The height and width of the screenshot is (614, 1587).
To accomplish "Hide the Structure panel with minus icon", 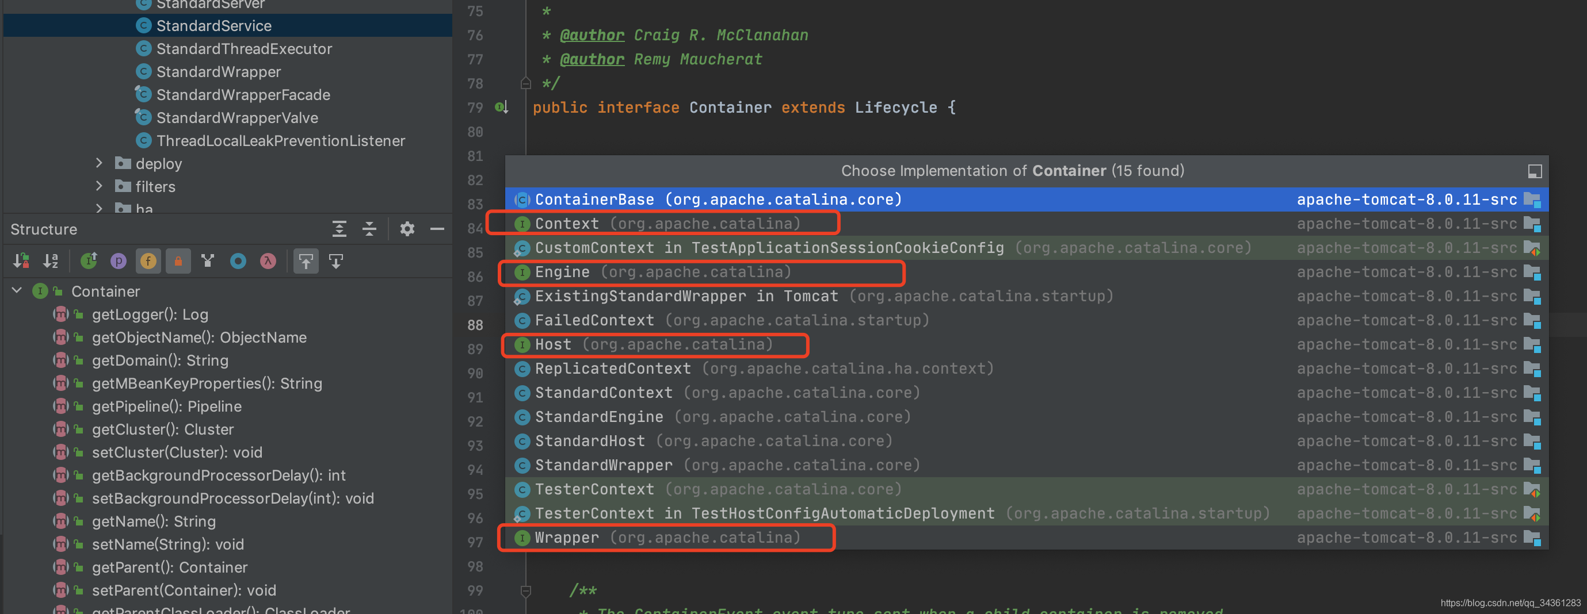I will click(x=437, y=229).
